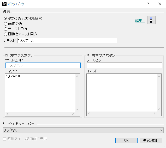Click left command box scroll down arrow
Viewport: 166px width, 148px height.
pyautogui.click(x=78, y=109)
